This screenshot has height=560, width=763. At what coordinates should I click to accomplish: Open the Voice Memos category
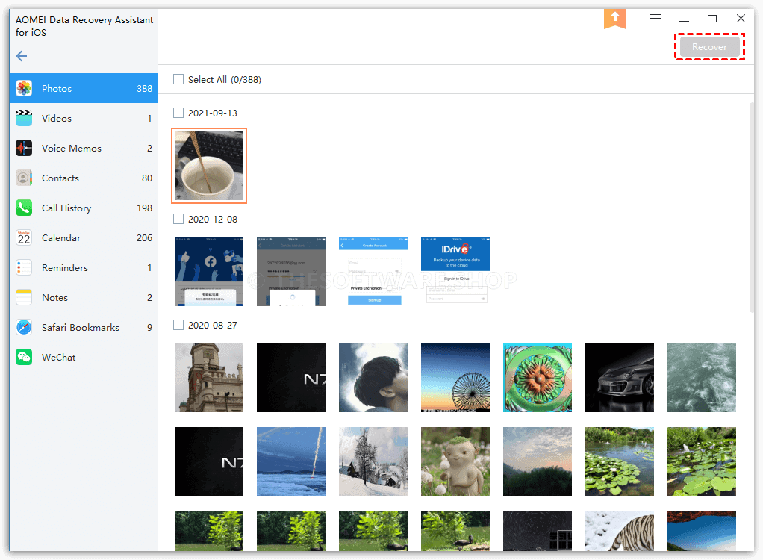pyautogui.click(x=84, y=148)
